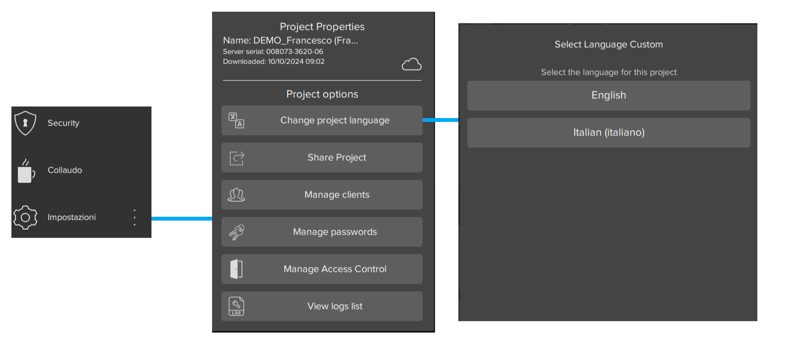Click the door icon for Access Control
Viewport: 811px width, 355px height.
[x=236, y=269]
